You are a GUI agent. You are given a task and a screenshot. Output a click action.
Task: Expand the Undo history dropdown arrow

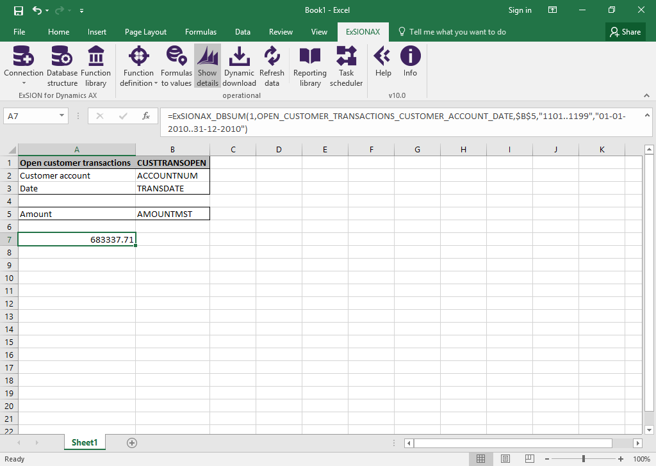pyautogui.click(x=47, y=10)
